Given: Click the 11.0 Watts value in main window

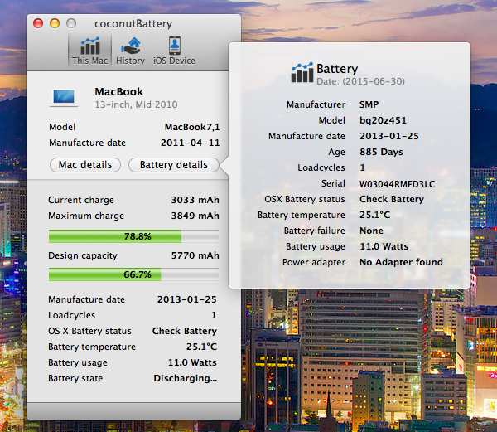Looking at the screenshot, I should (192, 362).
